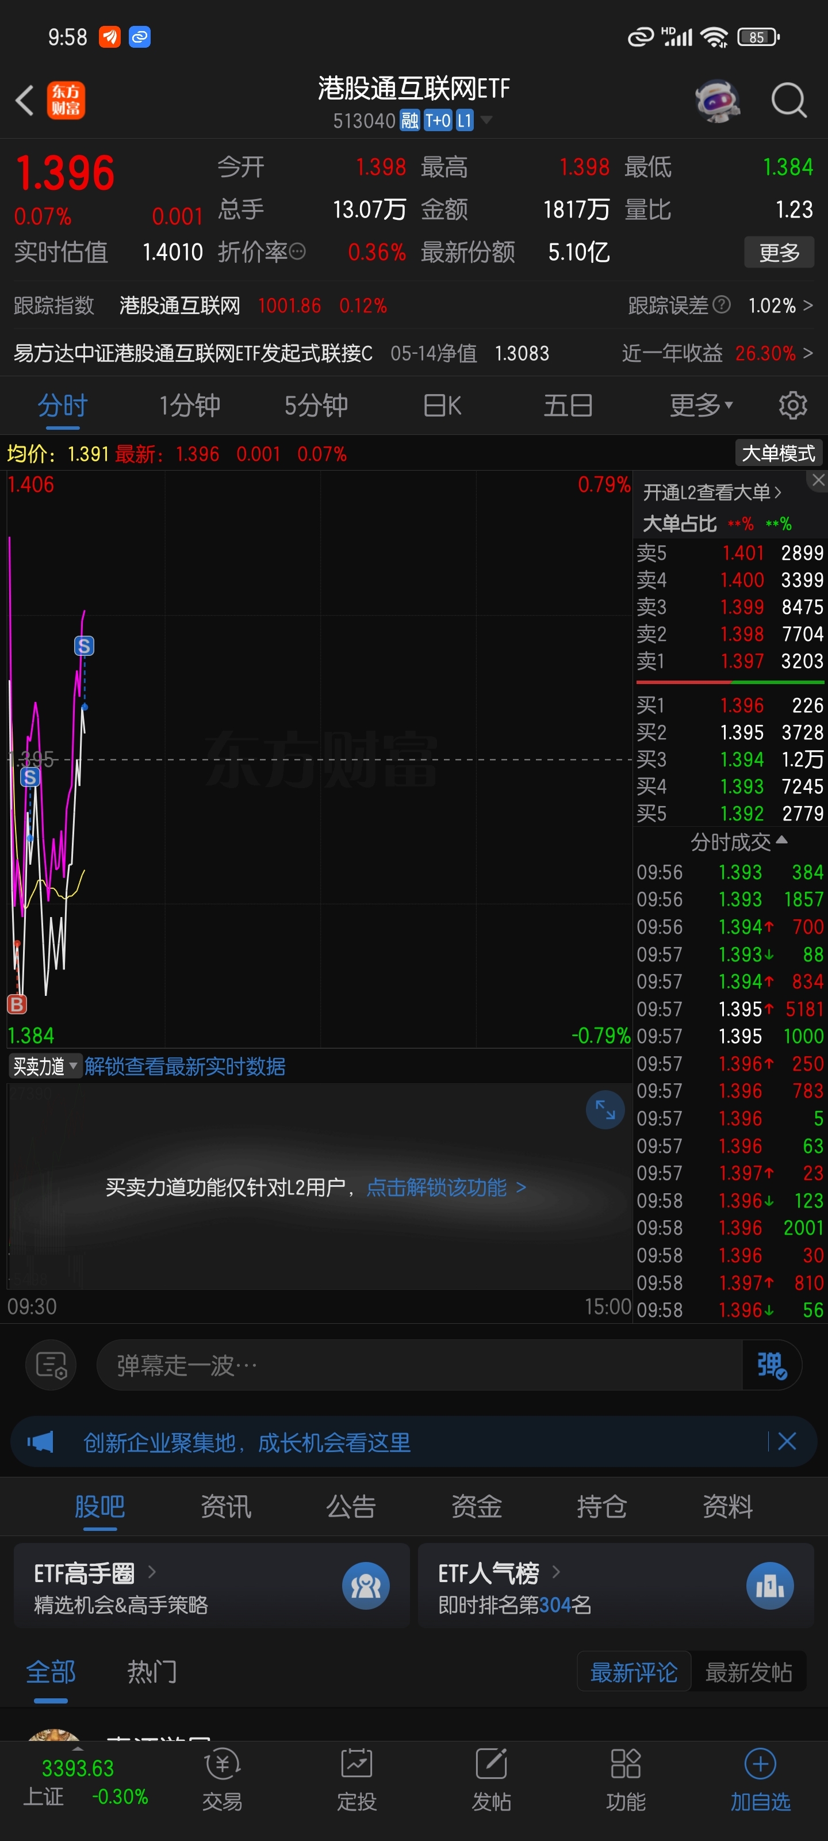Switch to 最新发帖 sorting
The width and height of the screenshot is (828, 1841).
[x=749, y=1672]
